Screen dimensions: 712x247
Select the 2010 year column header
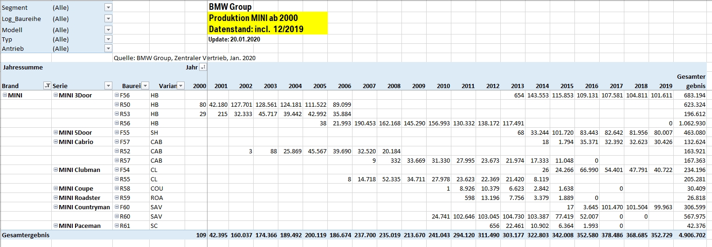click(443, 86)
